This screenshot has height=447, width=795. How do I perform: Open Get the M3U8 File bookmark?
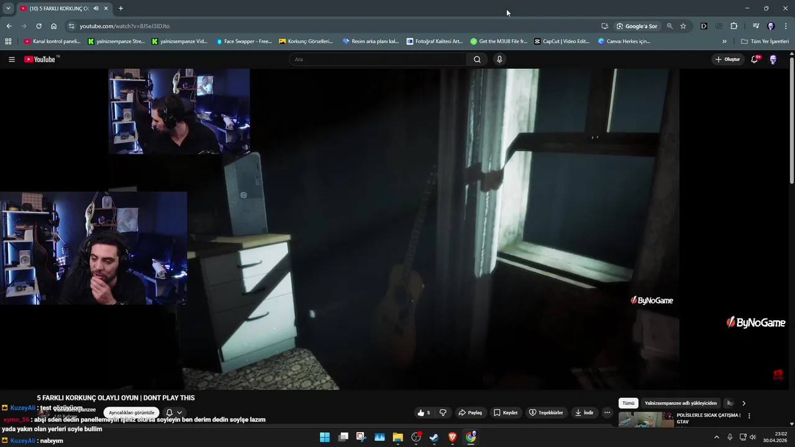tap(499, 42)
